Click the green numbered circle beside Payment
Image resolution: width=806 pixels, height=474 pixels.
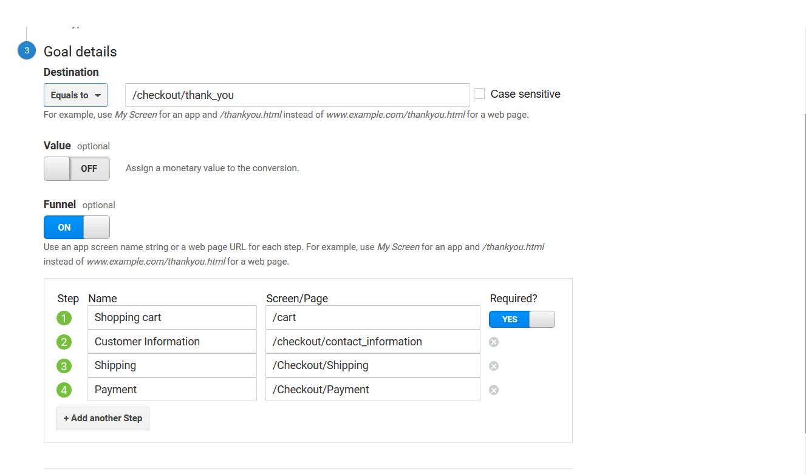pyautogui.click(x=64, y=390)
